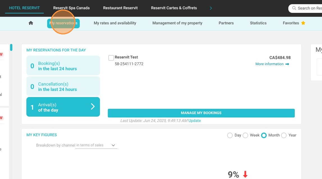Click the Reservit Test booking name
This screenshot has height=179, width=322.
[126, 57]
